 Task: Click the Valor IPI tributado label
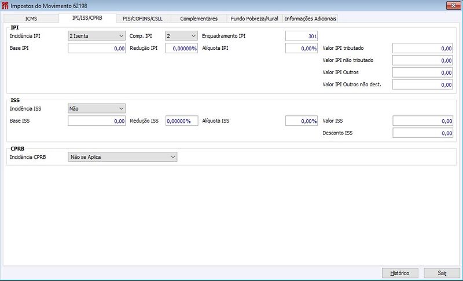pos(343,48)
